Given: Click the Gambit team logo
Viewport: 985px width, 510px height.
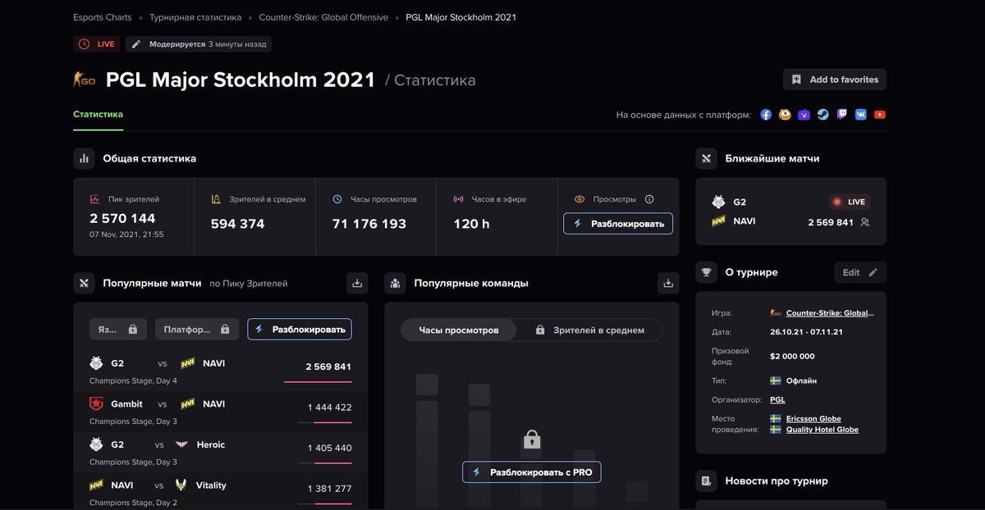Looking at the screenshot, I should coord(97,403).
